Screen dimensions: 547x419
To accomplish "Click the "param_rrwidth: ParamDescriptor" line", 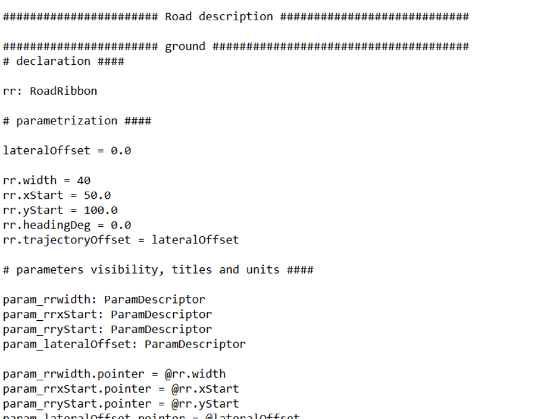I will (x=104, y=299).
